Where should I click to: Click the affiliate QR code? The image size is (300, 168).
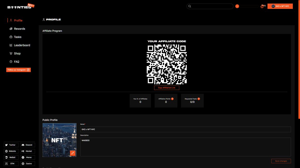click(167, 64)
